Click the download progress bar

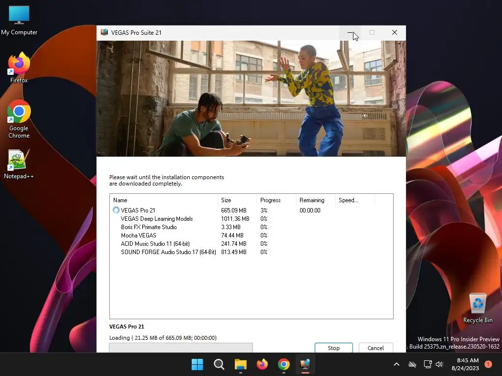[x=181, y=348]
